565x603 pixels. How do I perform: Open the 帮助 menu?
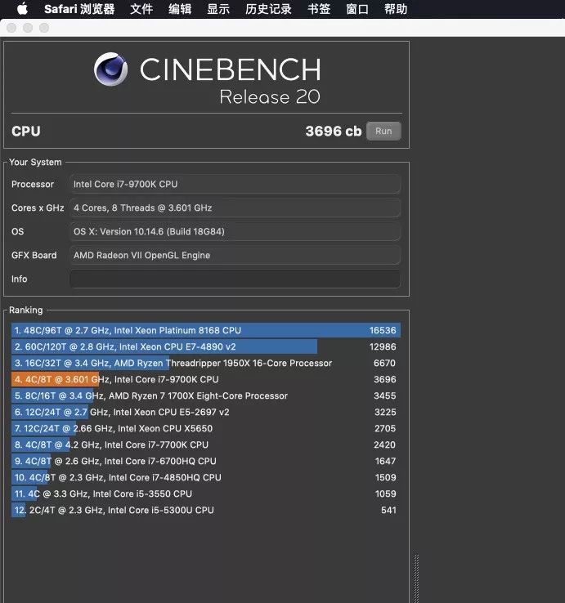coord(396,9)
